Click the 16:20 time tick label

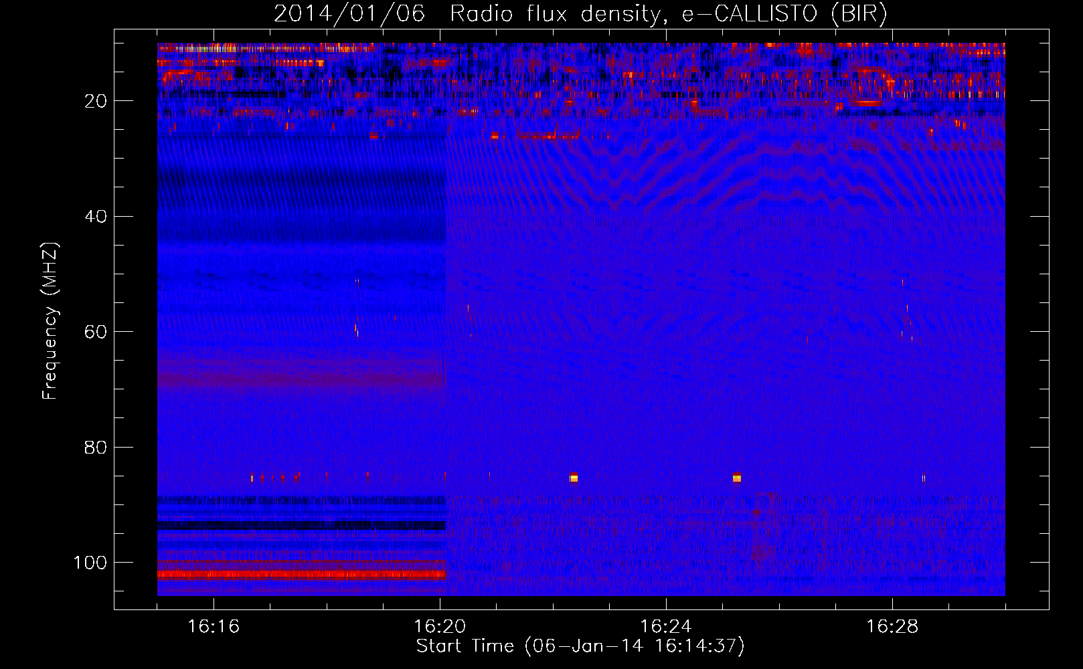pyautogui.click(x=440, y=627)
